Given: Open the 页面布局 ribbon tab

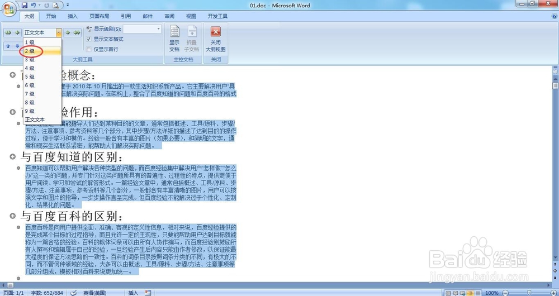Looking at the screenshot, I should 100,16.
